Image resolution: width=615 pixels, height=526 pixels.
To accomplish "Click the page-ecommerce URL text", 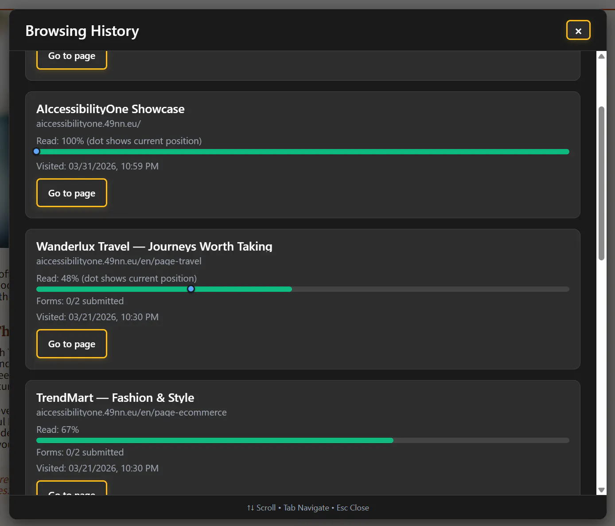I will pos(131,412).
